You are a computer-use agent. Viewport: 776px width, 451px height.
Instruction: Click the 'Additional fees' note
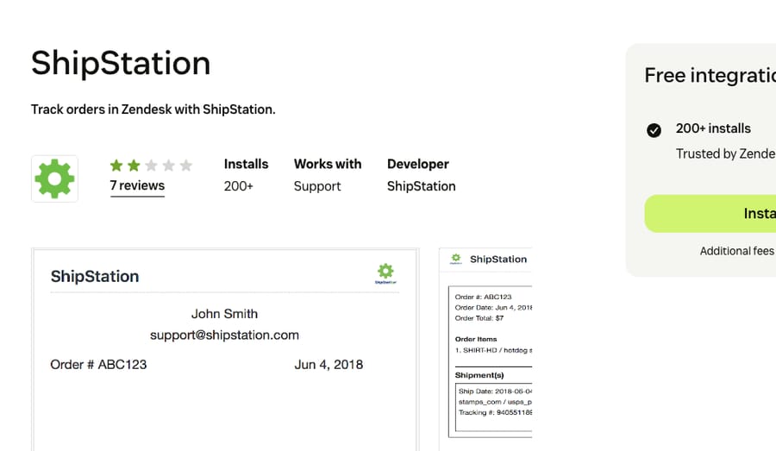pos(737,251)
